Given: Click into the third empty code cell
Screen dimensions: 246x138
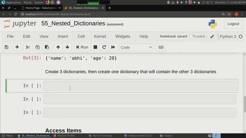Looking at the screenshot, I should click(x=140, y=112).
